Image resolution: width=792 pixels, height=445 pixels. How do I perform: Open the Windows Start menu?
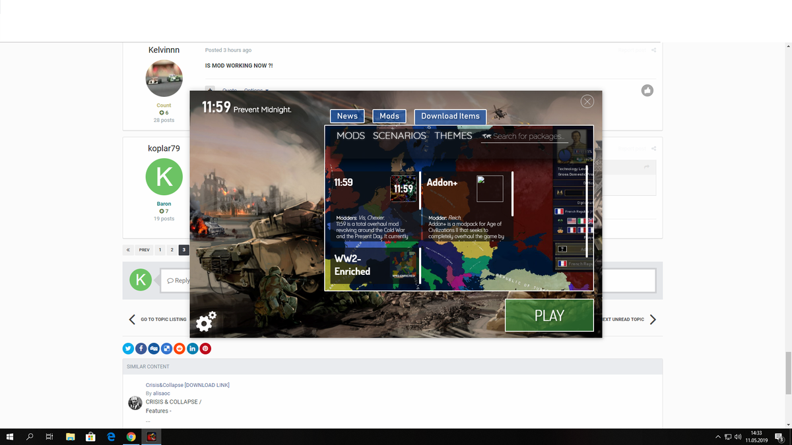click(x=10, y=436)
